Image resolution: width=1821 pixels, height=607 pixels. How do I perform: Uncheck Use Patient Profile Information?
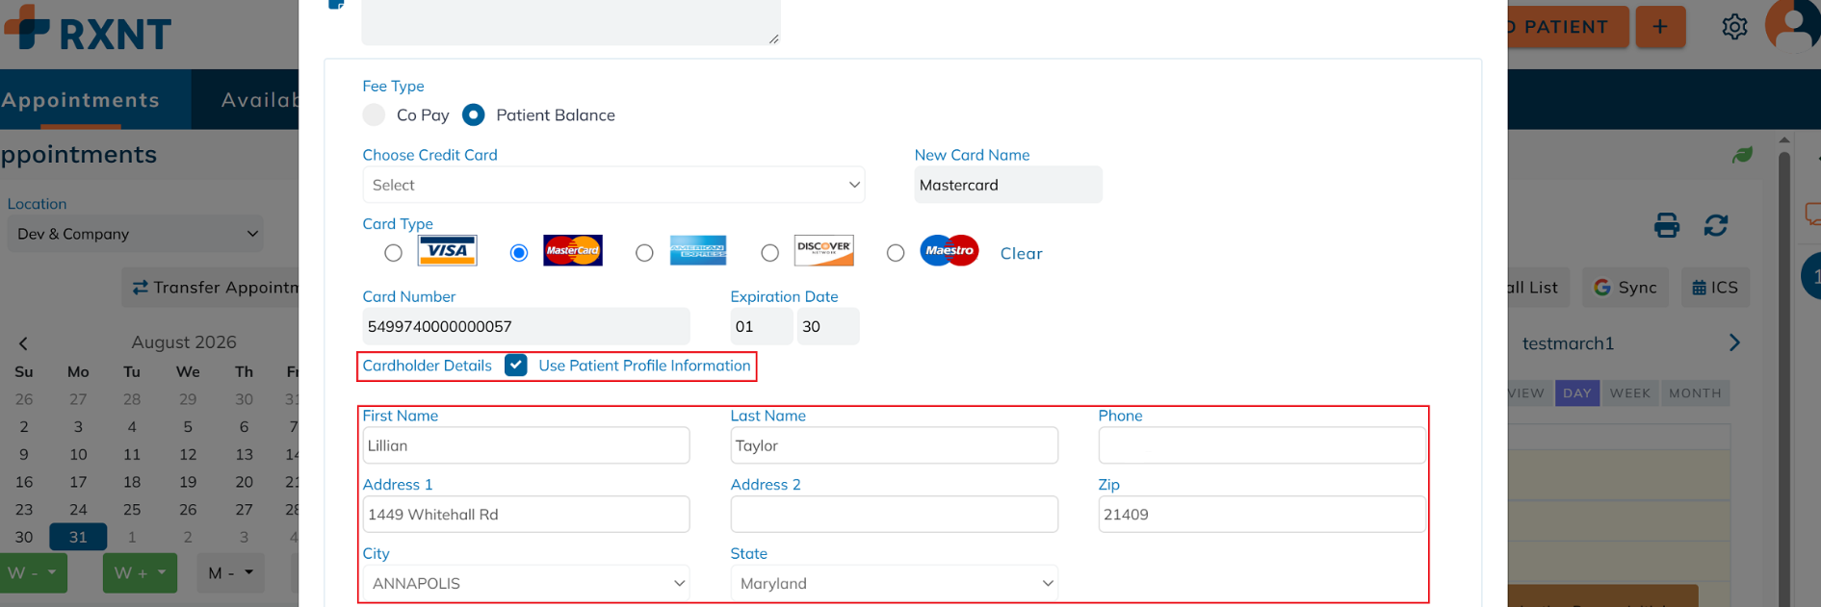tap(516, 366)
